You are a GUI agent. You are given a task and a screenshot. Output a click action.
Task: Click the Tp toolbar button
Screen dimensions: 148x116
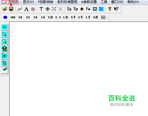(75, 9)
